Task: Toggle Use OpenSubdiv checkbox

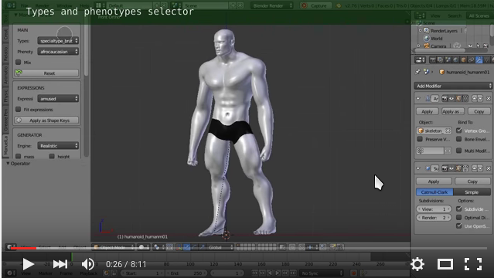Action: (x=458, y=225)
